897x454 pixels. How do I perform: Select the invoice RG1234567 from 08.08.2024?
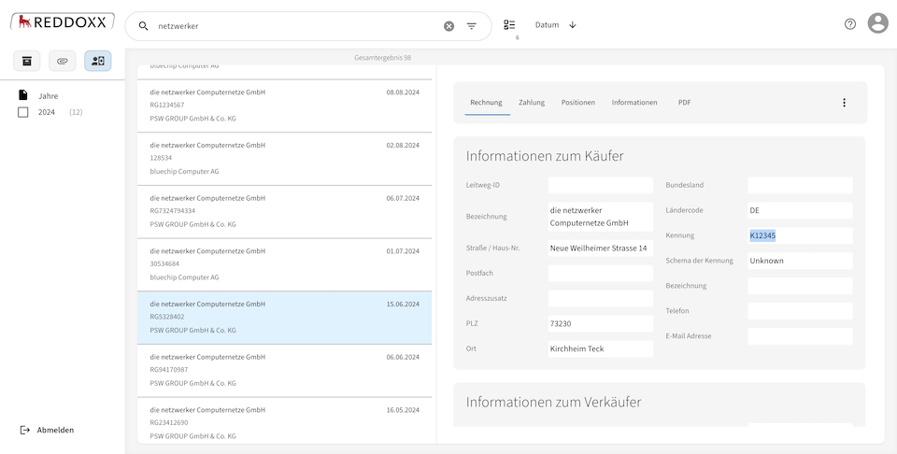[284, 106]
